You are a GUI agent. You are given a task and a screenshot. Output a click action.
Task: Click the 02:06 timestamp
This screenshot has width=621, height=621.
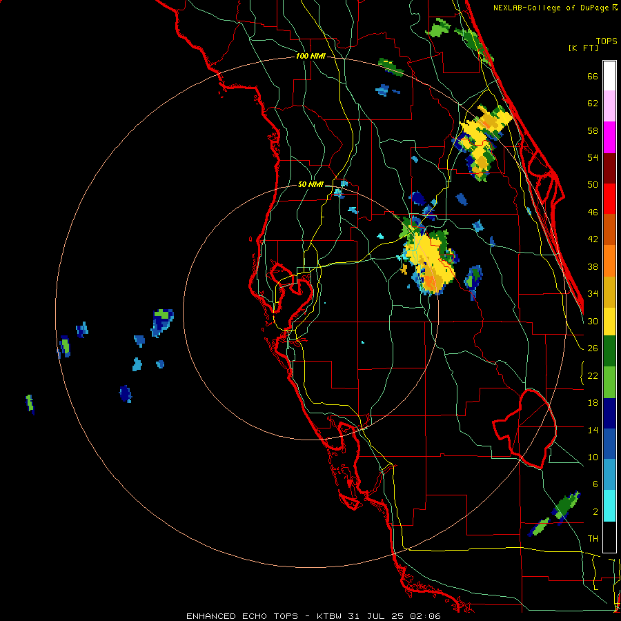(425, 616)
